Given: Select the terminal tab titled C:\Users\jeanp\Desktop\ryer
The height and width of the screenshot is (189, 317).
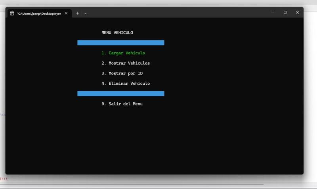Looking at the screenshot, I should [40, 13].
